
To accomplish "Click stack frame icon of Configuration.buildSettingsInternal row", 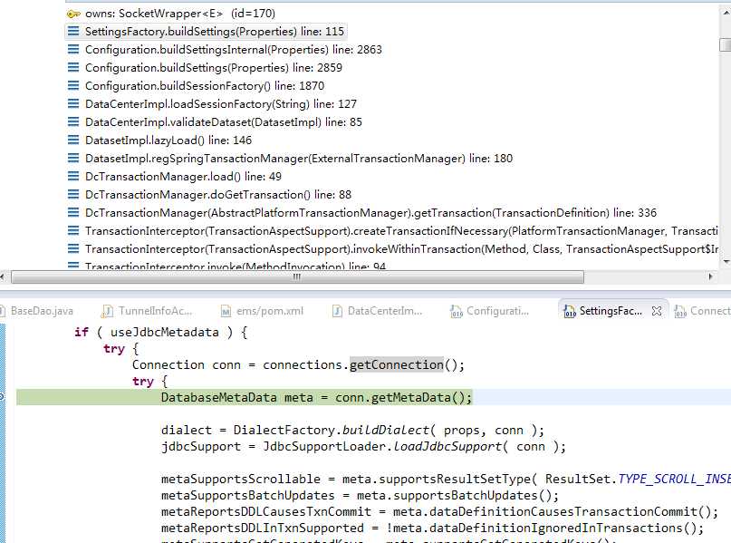I will [73, 50].
